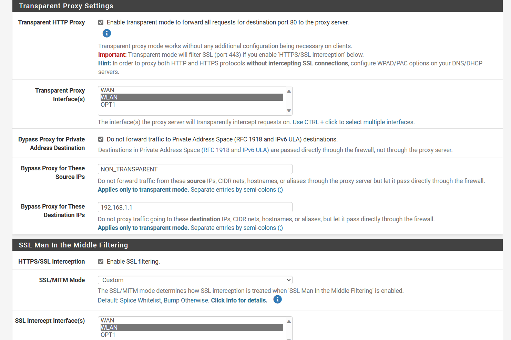
Task: Select WAN in SSL Intercept Interface list
Action: tap(192, 320)
